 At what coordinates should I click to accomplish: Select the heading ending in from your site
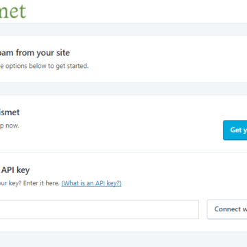[35, 53]
